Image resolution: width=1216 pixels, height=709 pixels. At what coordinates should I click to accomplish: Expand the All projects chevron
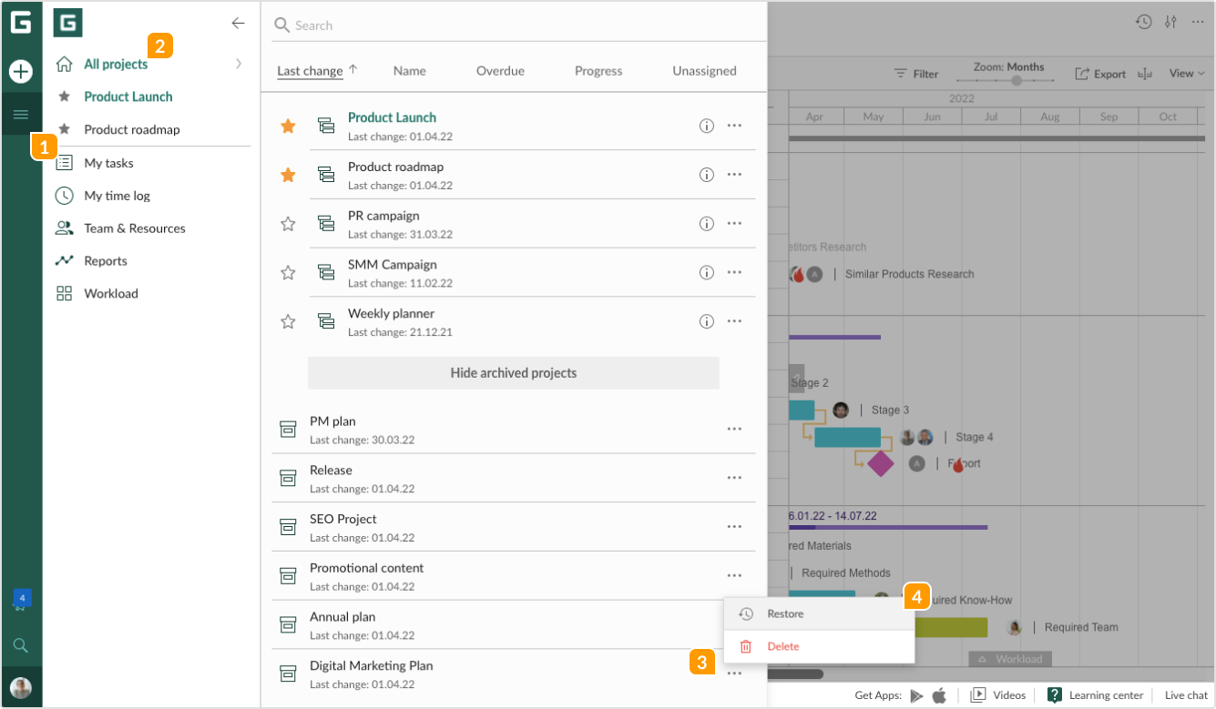(239, 64)
